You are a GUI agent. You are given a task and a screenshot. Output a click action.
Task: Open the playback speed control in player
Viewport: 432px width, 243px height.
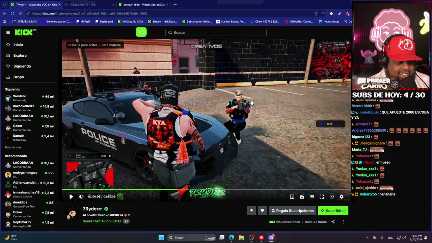point(331,197)
